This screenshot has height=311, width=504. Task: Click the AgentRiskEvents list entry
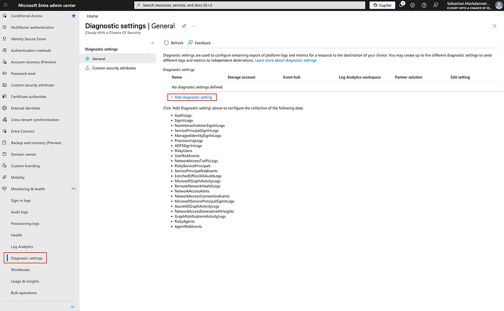click(188, 227)
